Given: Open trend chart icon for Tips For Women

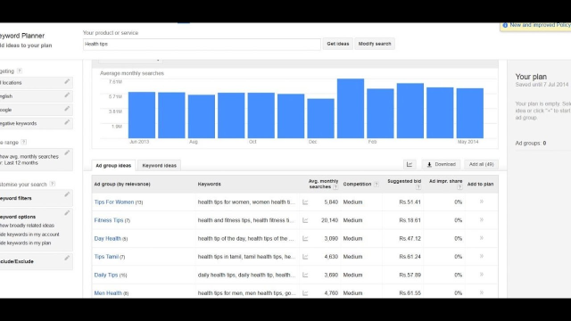Looking at the screenshot, I should (x=305, y=202).
